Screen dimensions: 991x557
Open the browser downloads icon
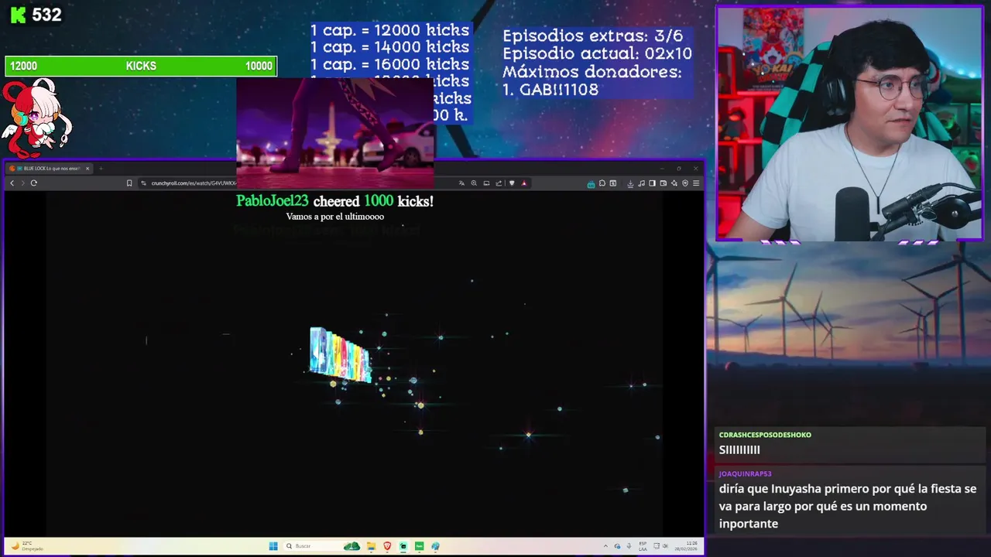[630, 183]
